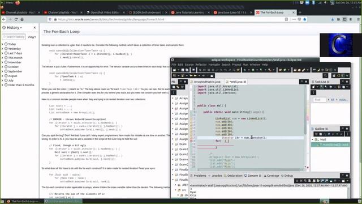Toggle reader view in the Firefox address bar
The height and width of the screenshot is (204, 362).
pos(286,19)
